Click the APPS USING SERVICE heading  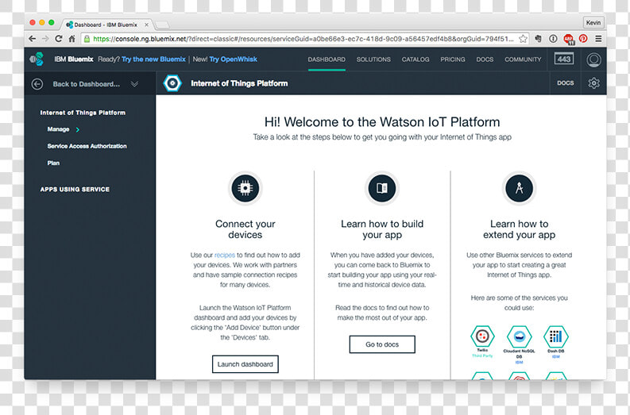click(x=75, y=189)
